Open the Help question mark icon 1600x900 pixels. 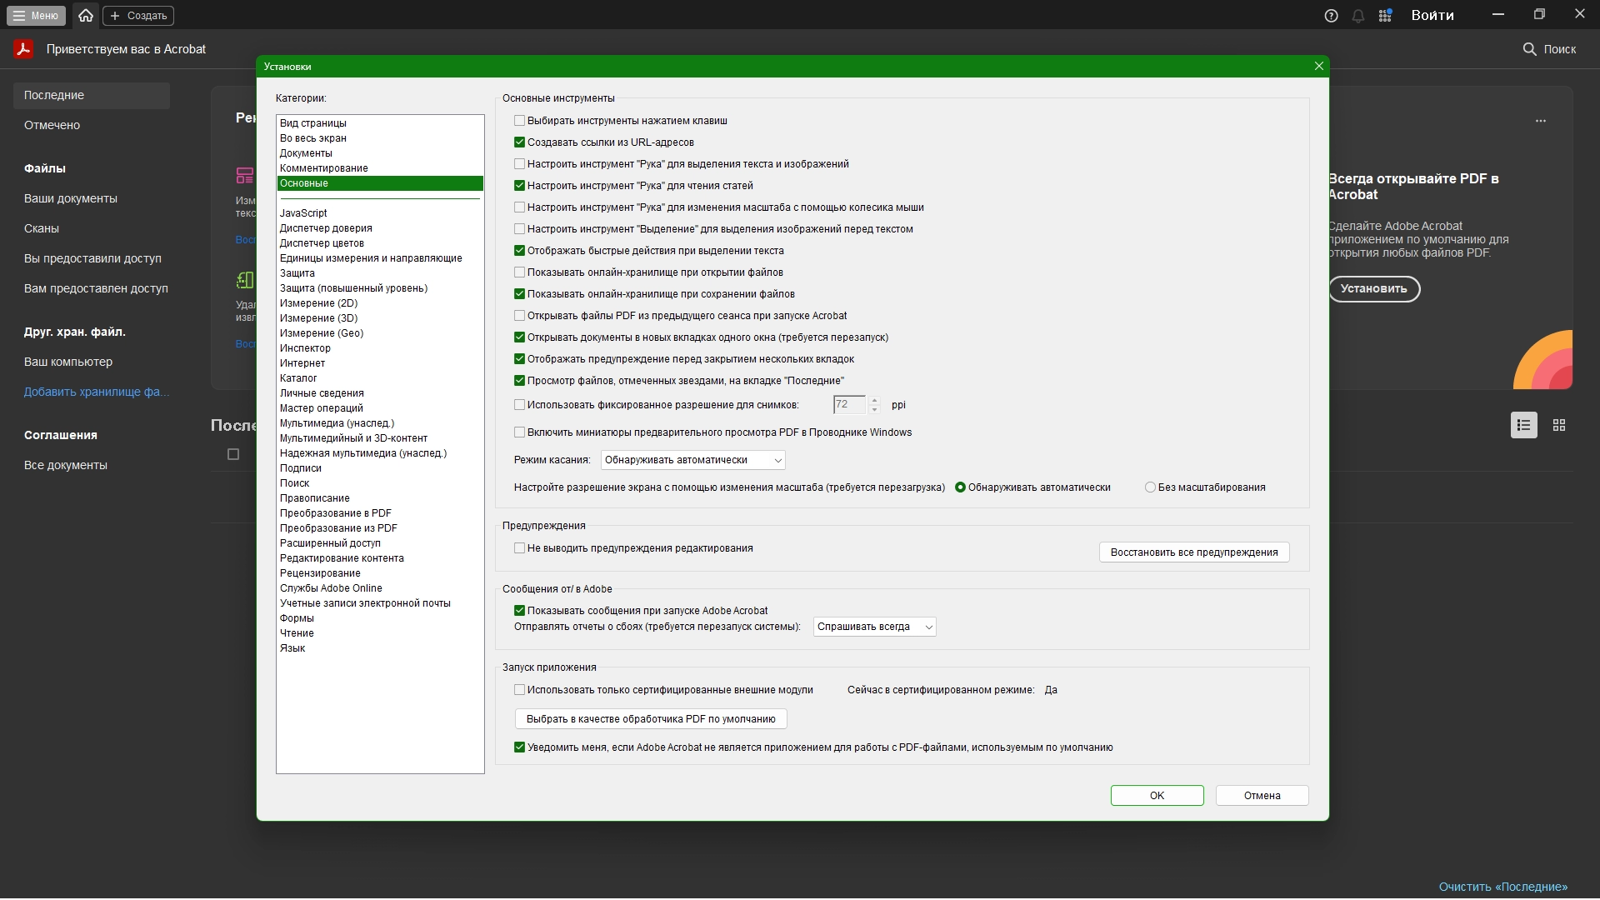point(1331,16)
